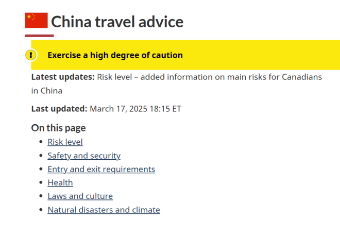Click the bullet beside Natural disasters and climate

(41, 210)
